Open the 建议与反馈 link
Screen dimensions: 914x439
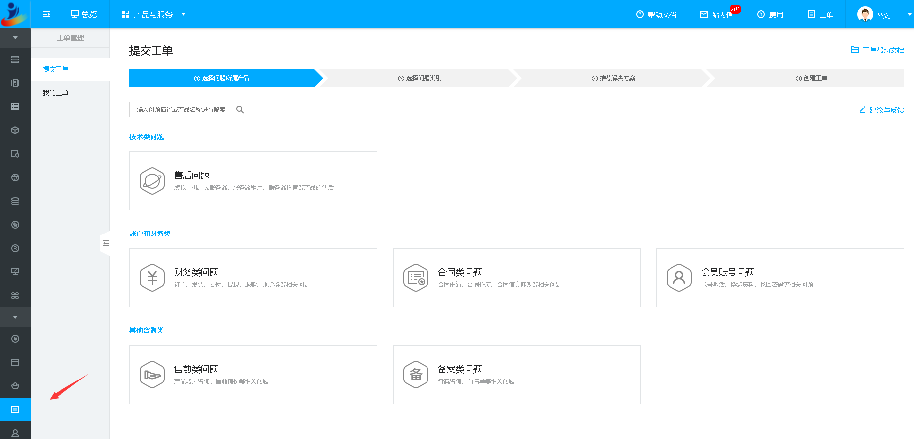click(x=882, y=110)
